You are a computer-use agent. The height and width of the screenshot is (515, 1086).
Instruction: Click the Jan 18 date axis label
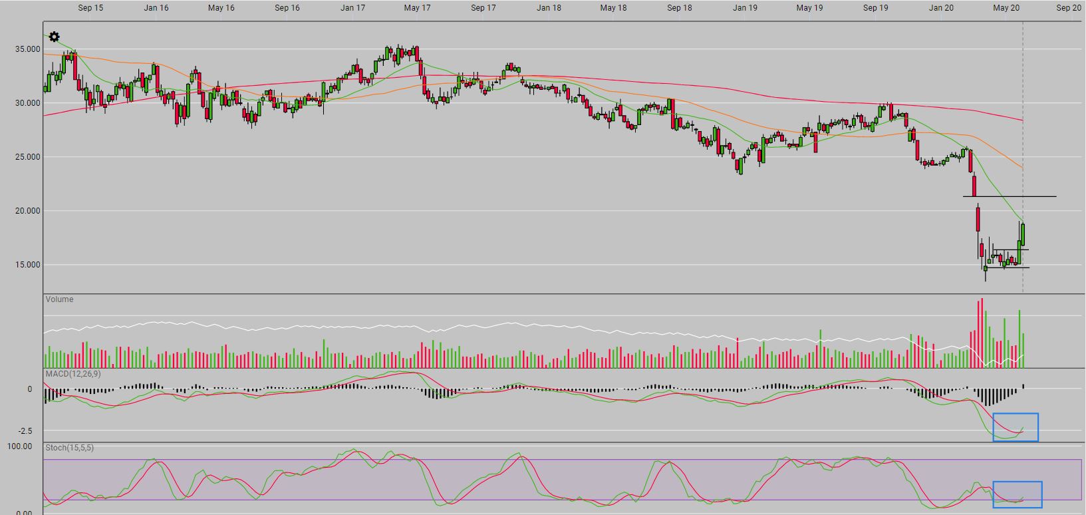coord(549,8)
